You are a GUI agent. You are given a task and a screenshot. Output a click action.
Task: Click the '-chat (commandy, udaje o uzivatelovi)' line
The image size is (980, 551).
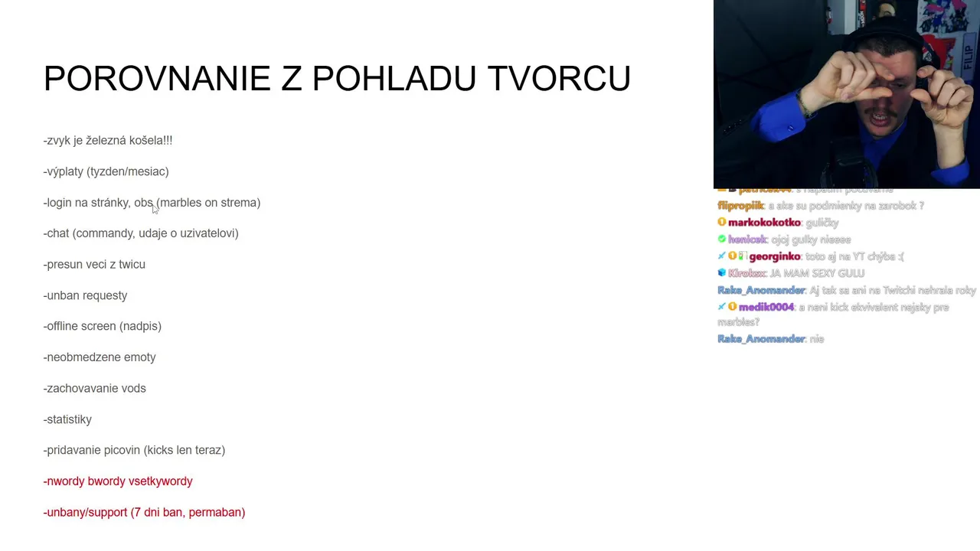point(141,233)
